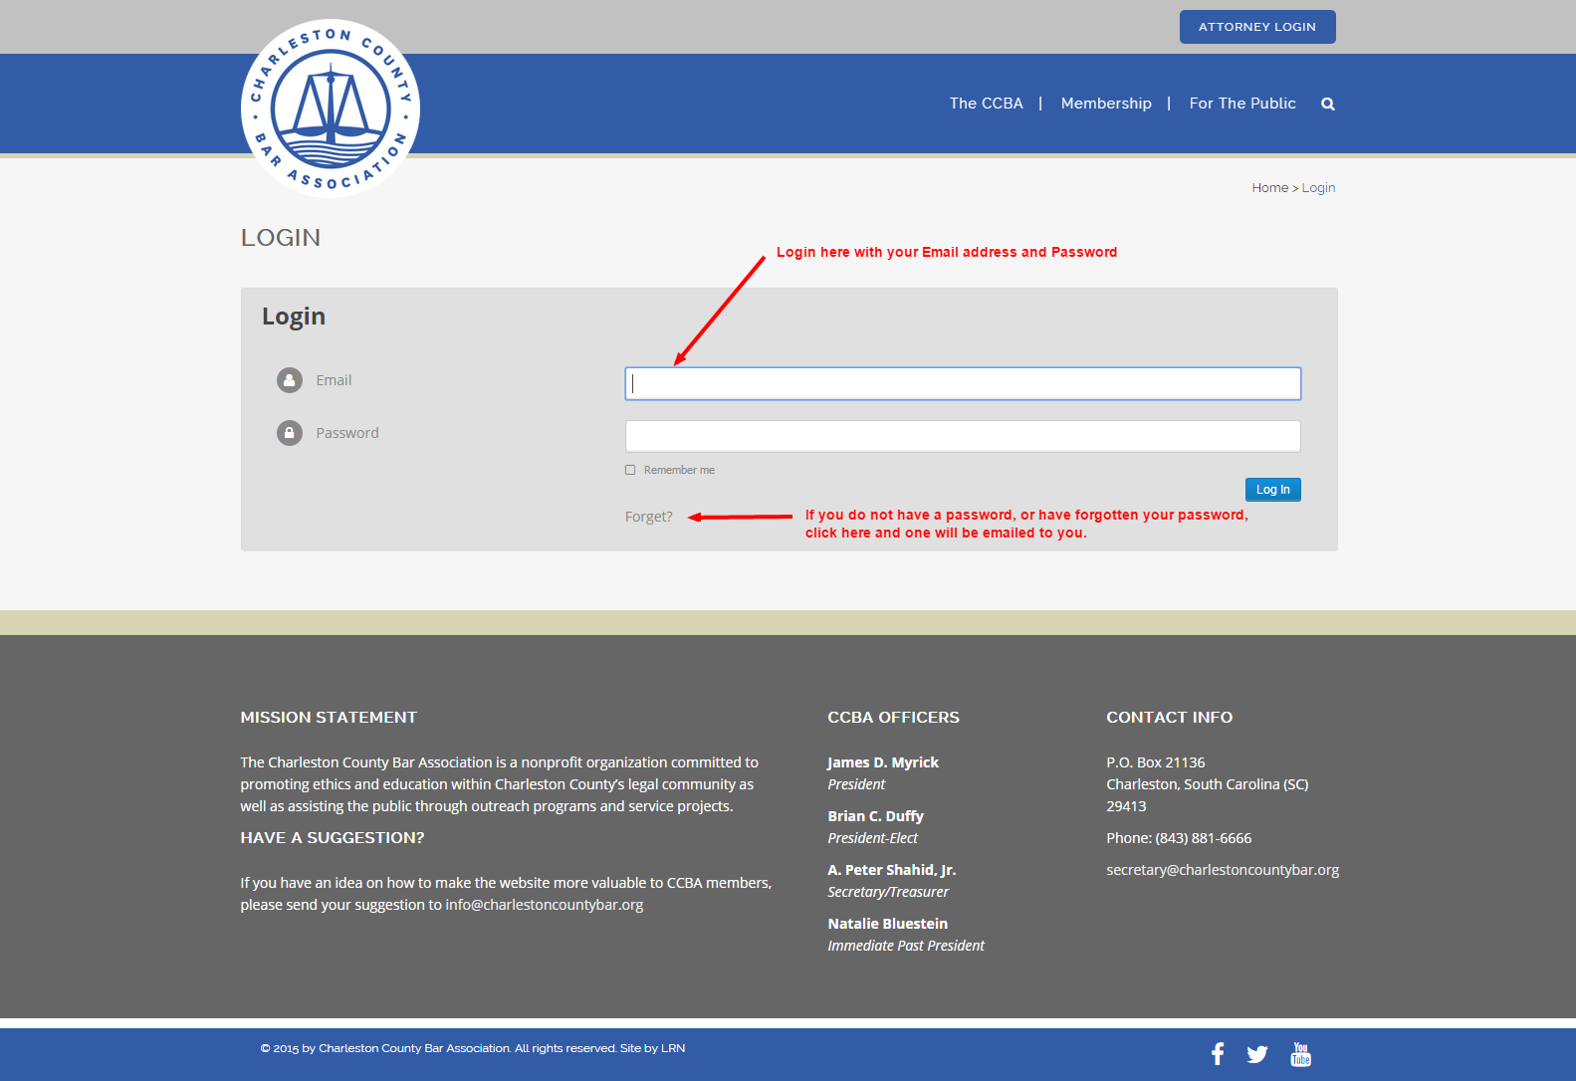
Task: Open the Twitter footer icon
Action: click(x=1256, y=1054)
